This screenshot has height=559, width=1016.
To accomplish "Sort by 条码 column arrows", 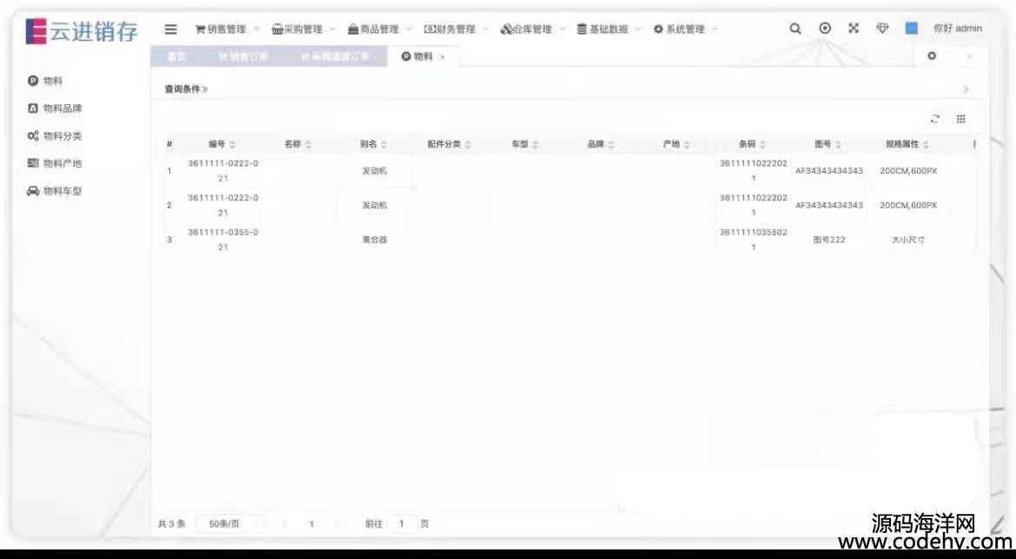I will [x=762, y=144].
